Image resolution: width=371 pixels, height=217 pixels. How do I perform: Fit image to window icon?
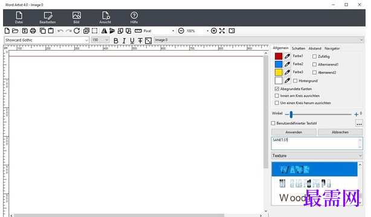[222, 31]
